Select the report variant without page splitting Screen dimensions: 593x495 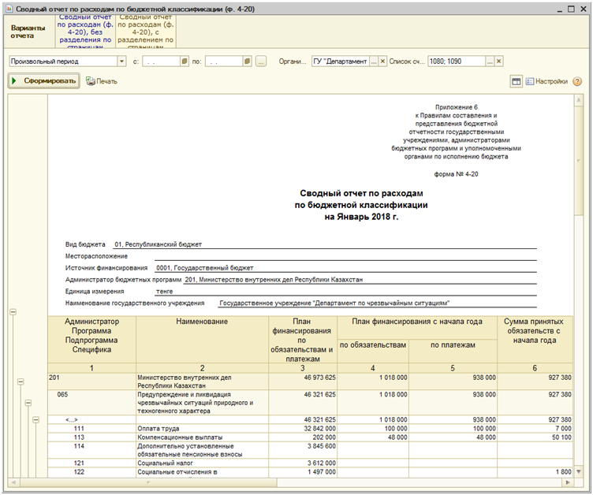[x=85, y=32]
